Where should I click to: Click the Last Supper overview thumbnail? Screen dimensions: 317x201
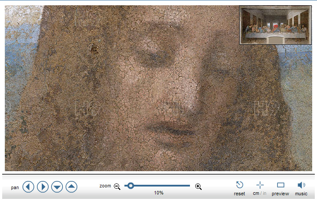pyautogui.click(x=276, y=25)
